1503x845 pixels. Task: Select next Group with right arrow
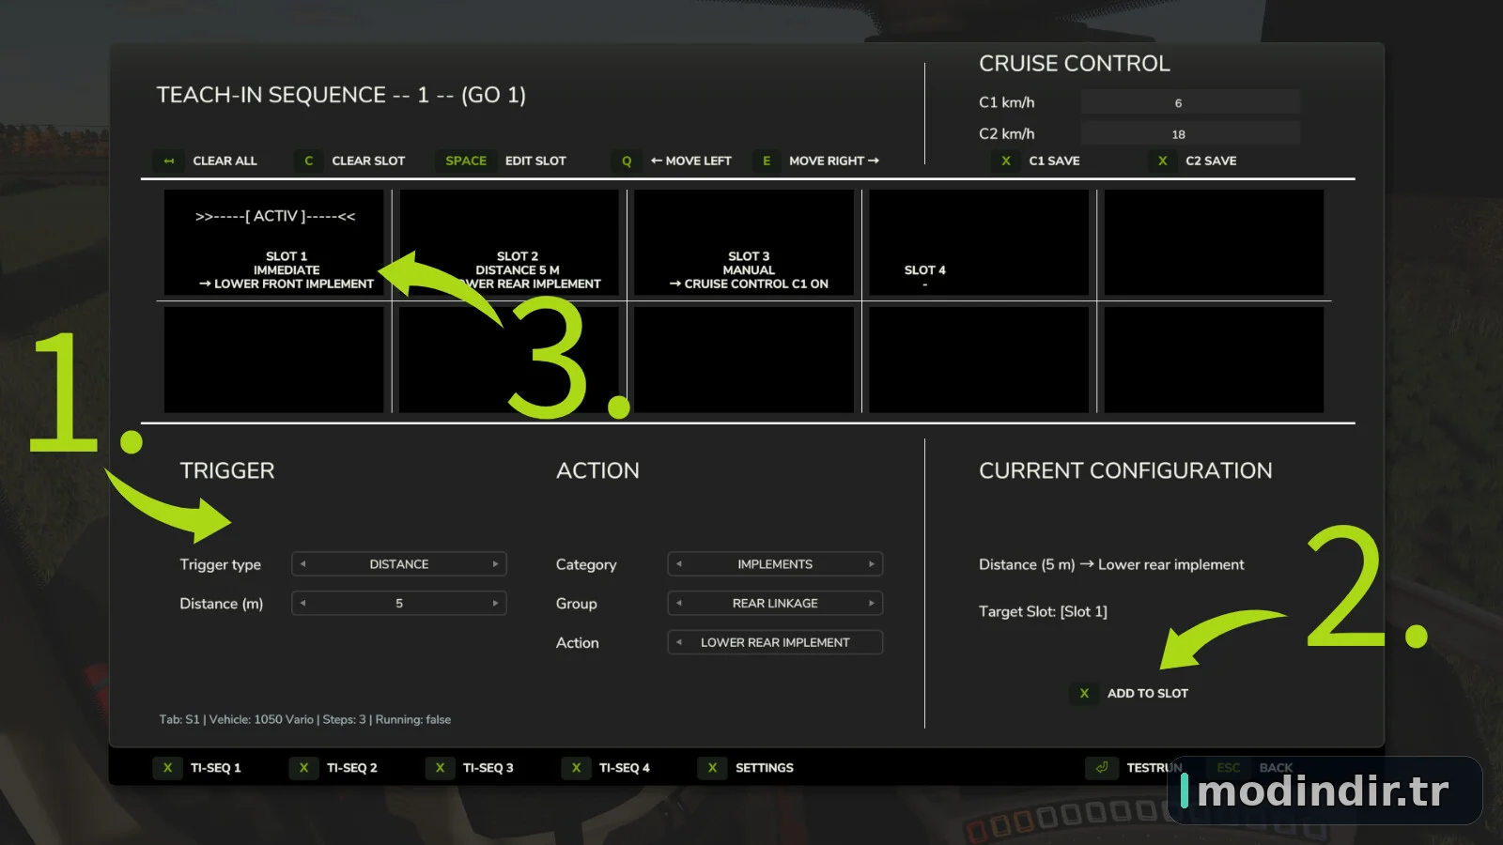872,604
